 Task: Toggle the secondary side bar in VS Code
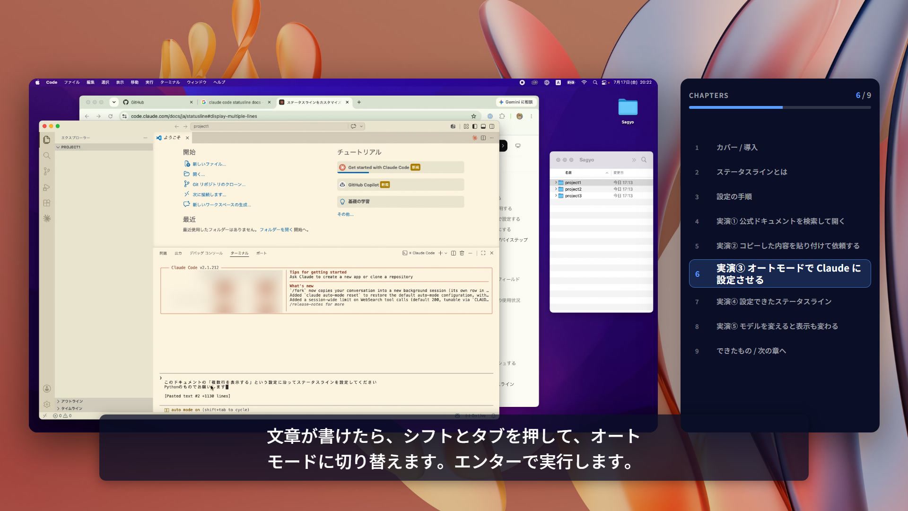pos(492,126)
